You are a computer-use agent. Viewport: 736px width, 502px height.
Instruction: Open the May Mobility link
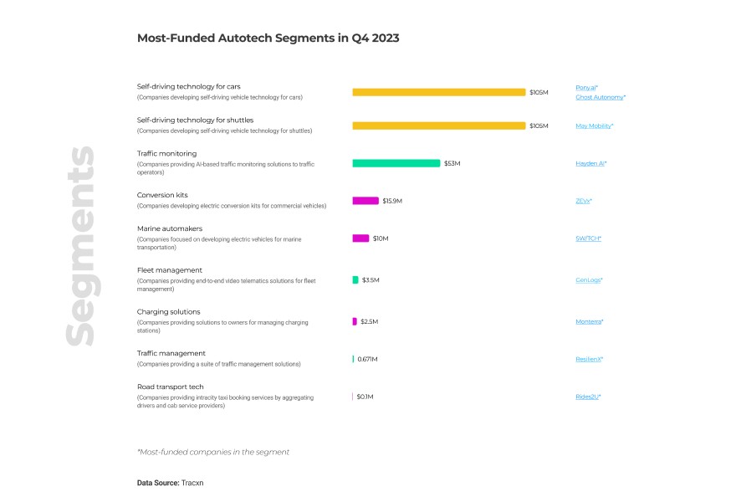[x=593, y=125]
